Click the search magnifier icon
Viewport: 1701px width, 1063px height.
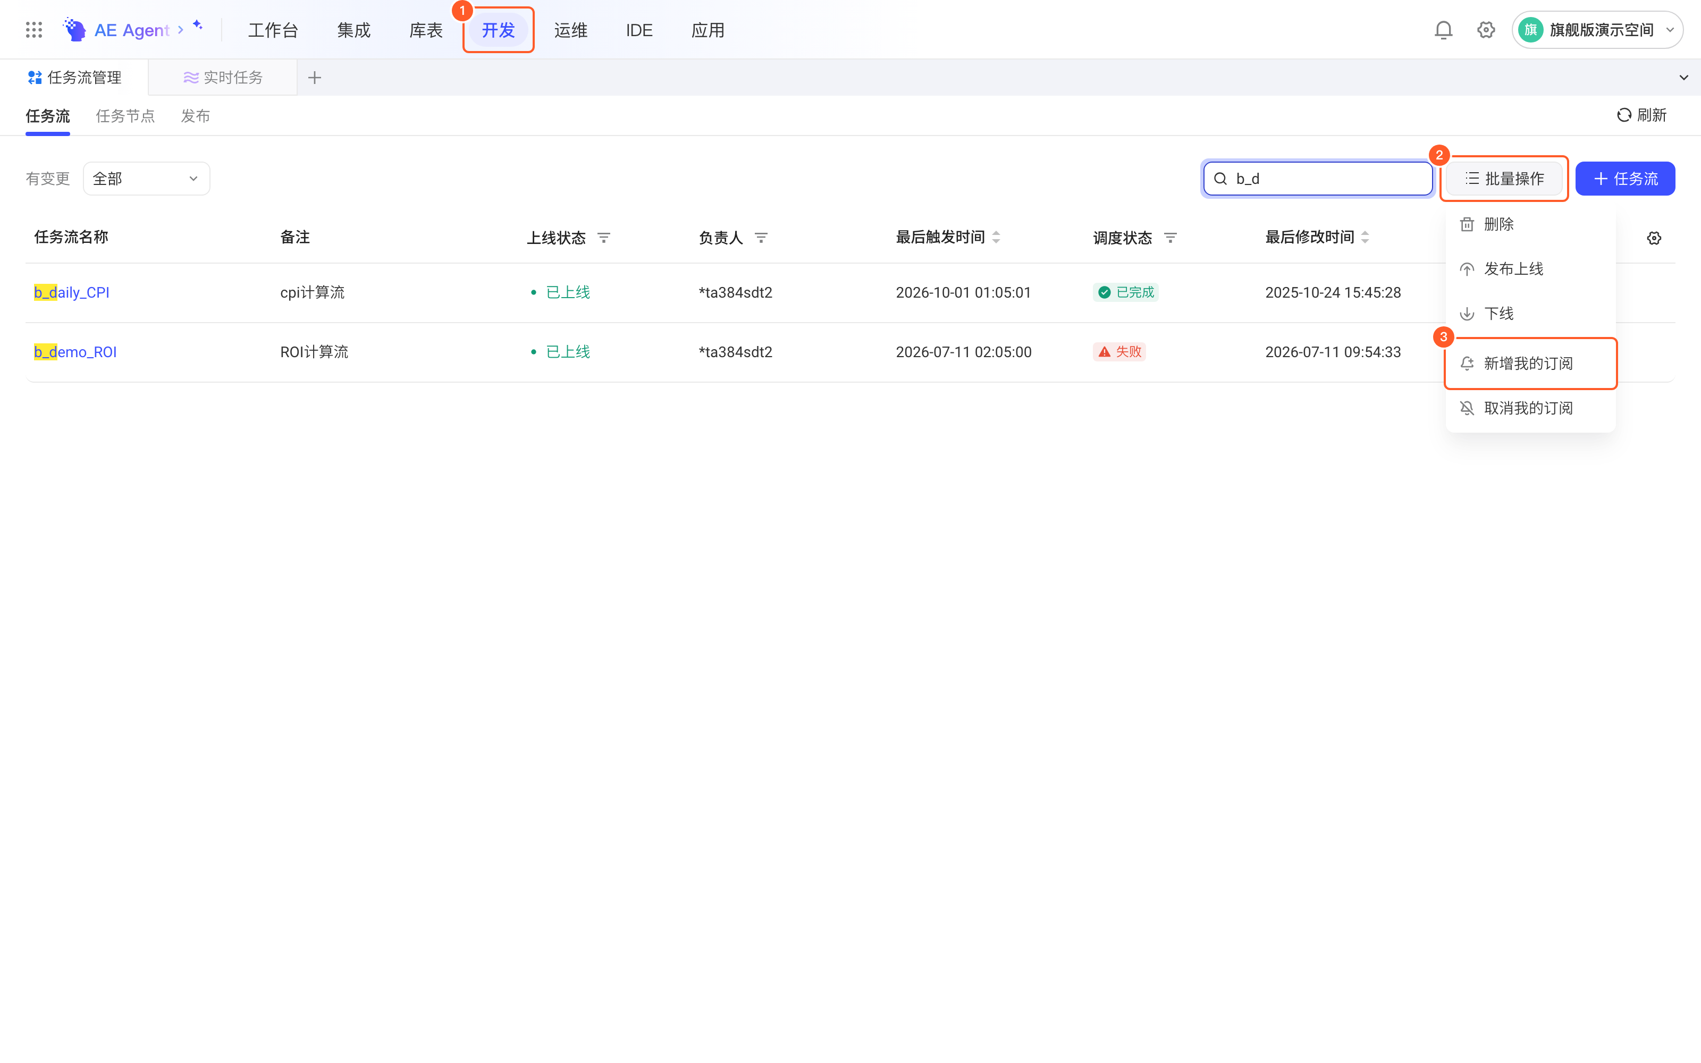tap(1221, 179)
